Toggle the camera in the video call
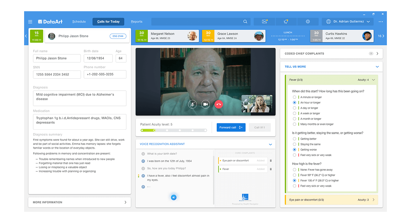This screenshot has width=411, height=223. [206, 104]
